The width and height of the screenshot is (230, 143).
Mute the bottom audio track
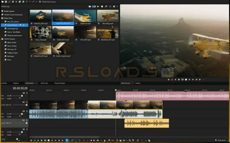tap(24, 129)
